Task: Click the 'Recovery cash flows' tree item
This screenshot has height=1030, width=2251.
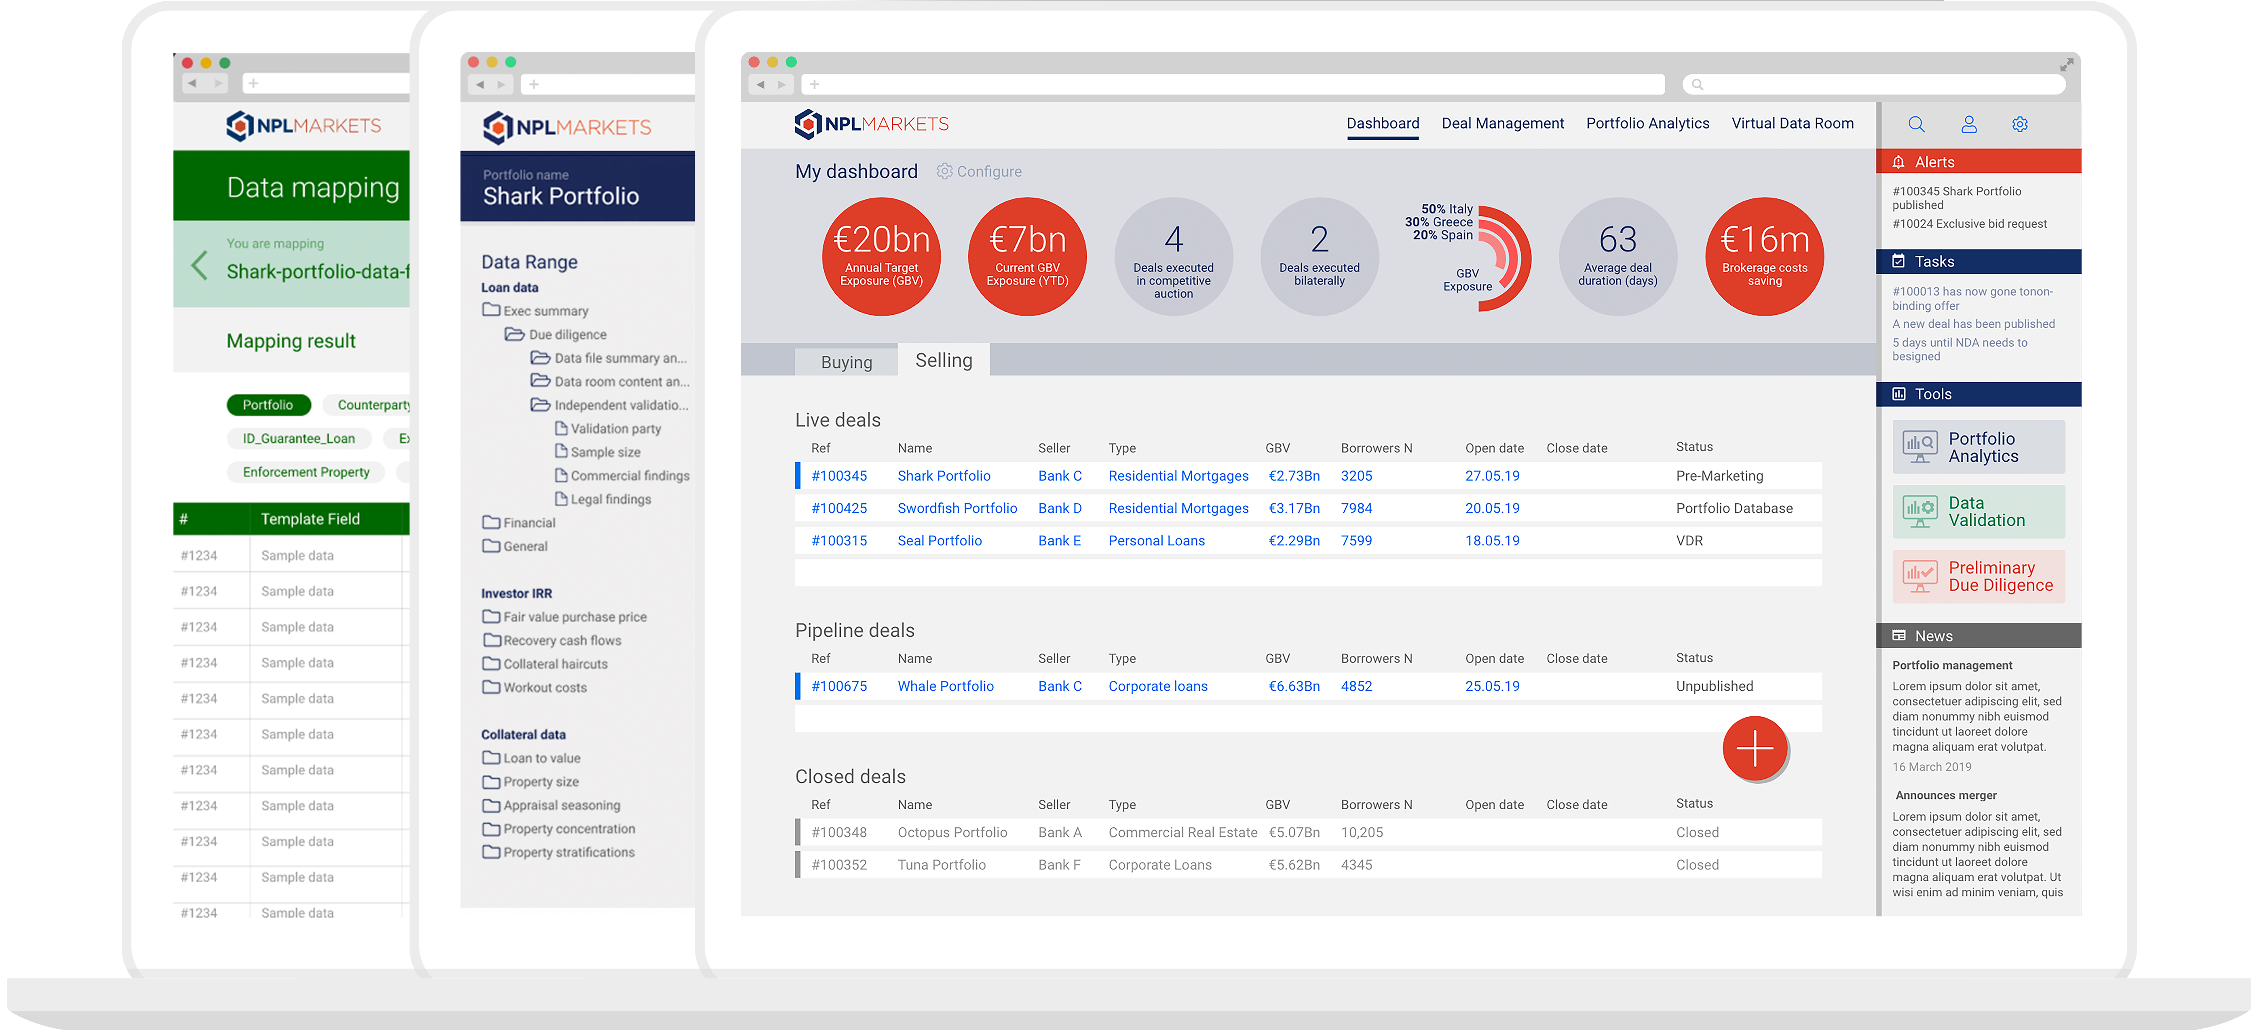Action: (x=562, y=640)
